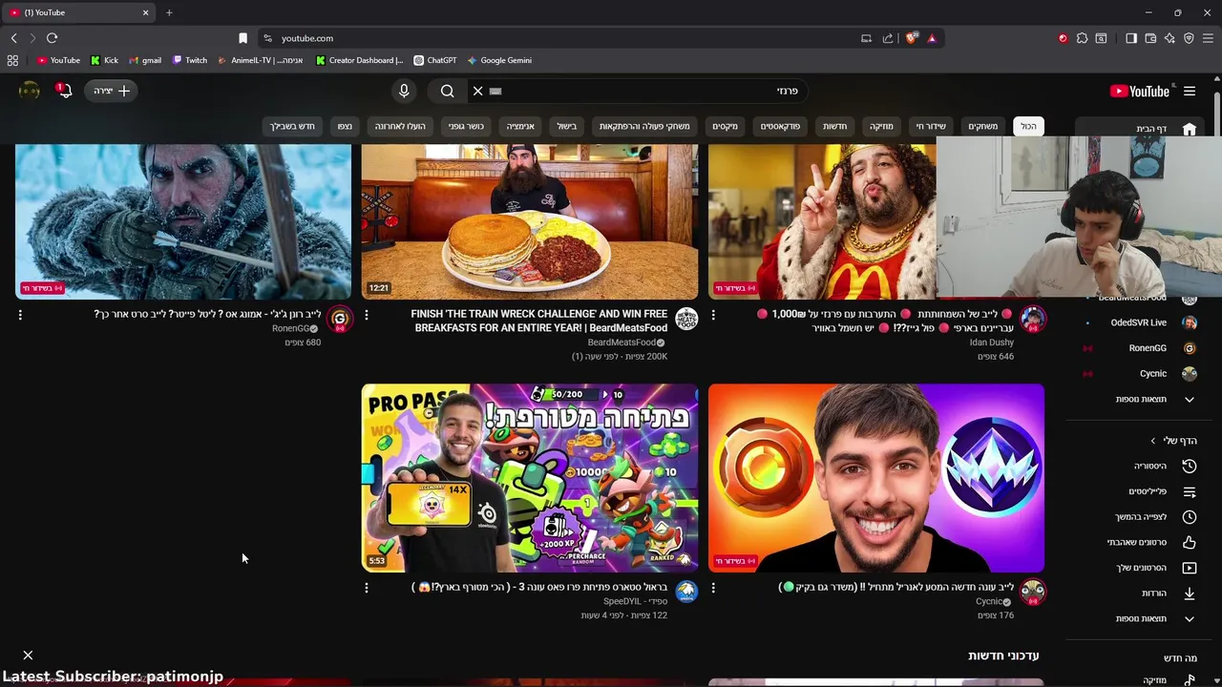Open the Google Gemini bookmark
The height and width of the screenshot is (687, 1222).
pyautogui.click(x=498, y=60)
